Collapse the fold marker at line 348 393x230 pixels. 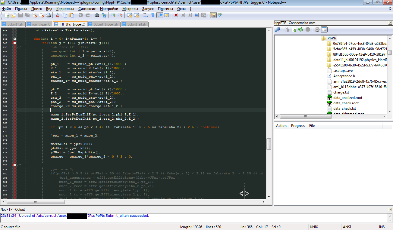point(14,39)
